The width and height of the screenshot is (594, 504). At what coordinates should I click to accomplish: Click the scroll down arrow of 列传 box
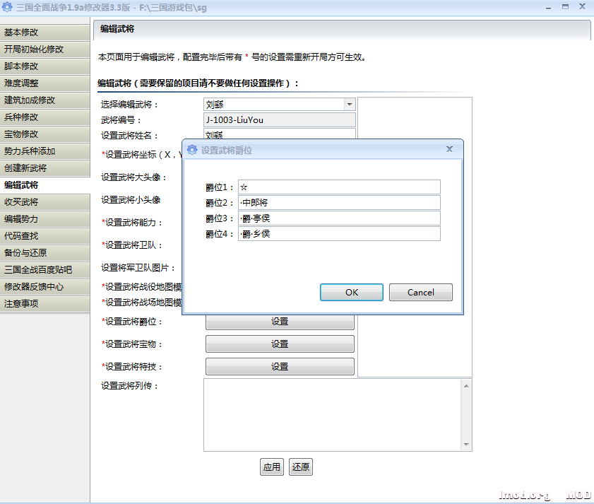[x=465, y=445]
